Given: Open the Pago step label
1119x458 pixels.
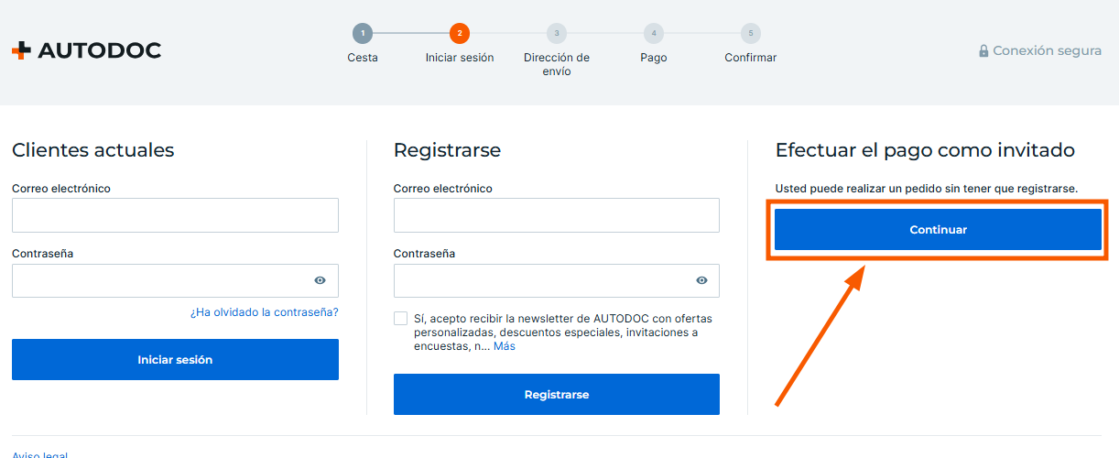Looking at the screenshot, I should coord(654,58).
